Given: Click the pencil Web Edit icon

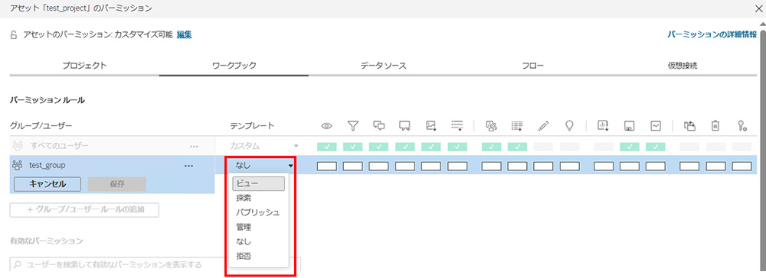Looking at the screenshot, I should pos(543,125).
